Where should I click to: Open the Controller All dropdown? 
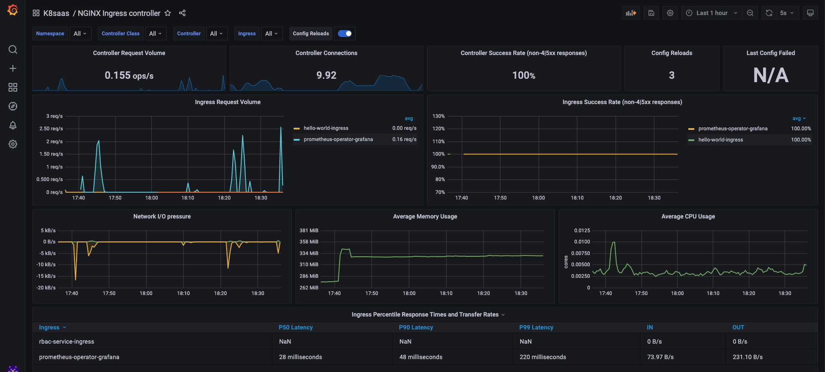tap(216, 34)
